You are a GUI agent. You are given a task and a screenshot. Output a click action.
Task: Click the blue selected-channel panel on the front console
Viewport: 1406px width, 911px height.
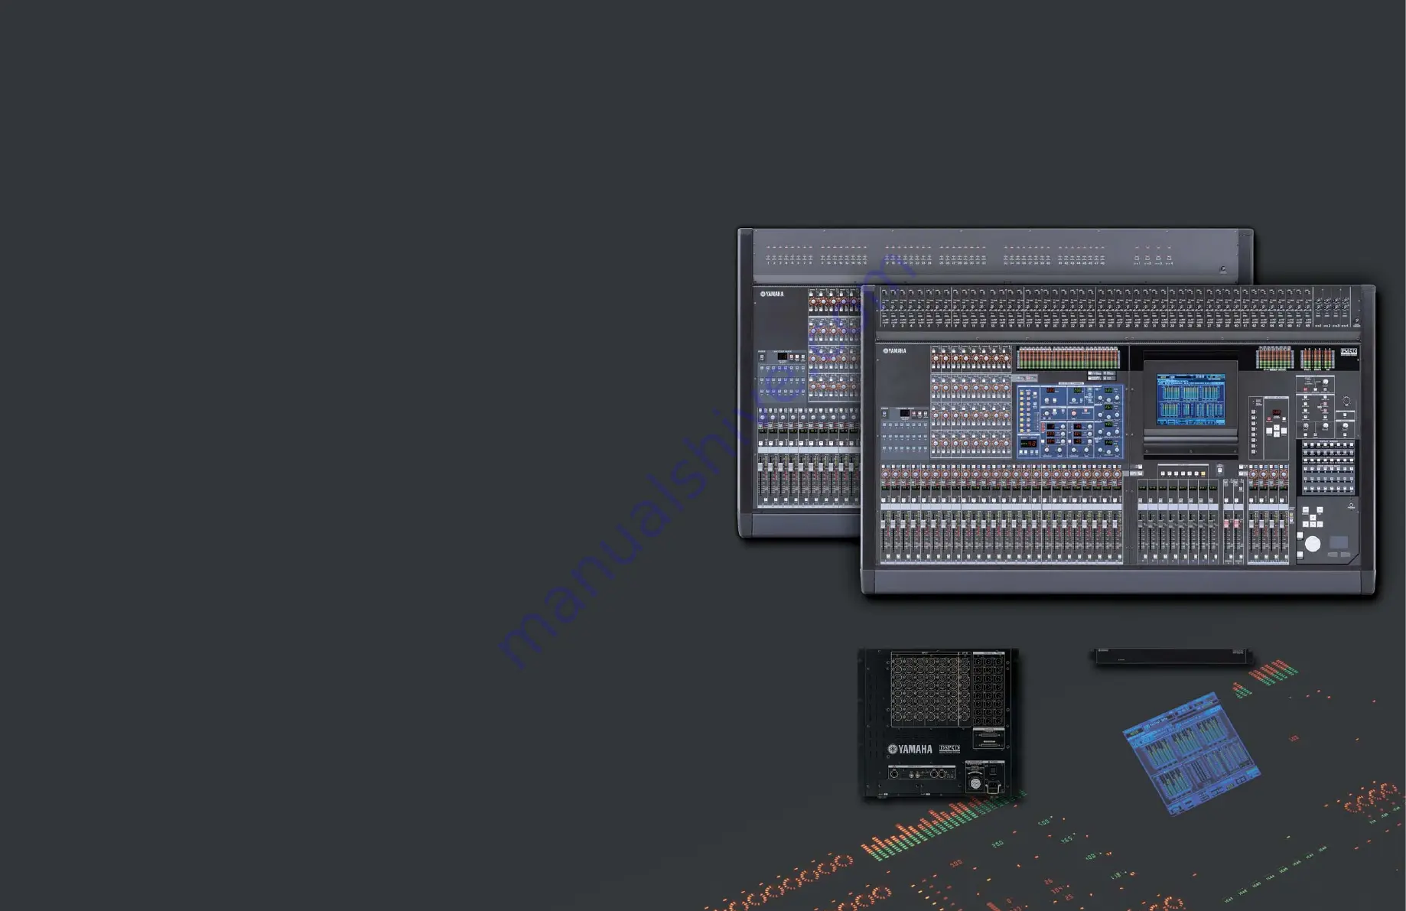[1069, 422]
